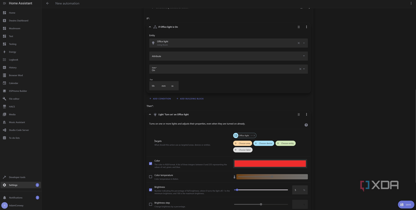Image resolution: width=416 pixels, height=210 pixels.
Task: Open Energy in the sidebar
Action: (21, 52)
